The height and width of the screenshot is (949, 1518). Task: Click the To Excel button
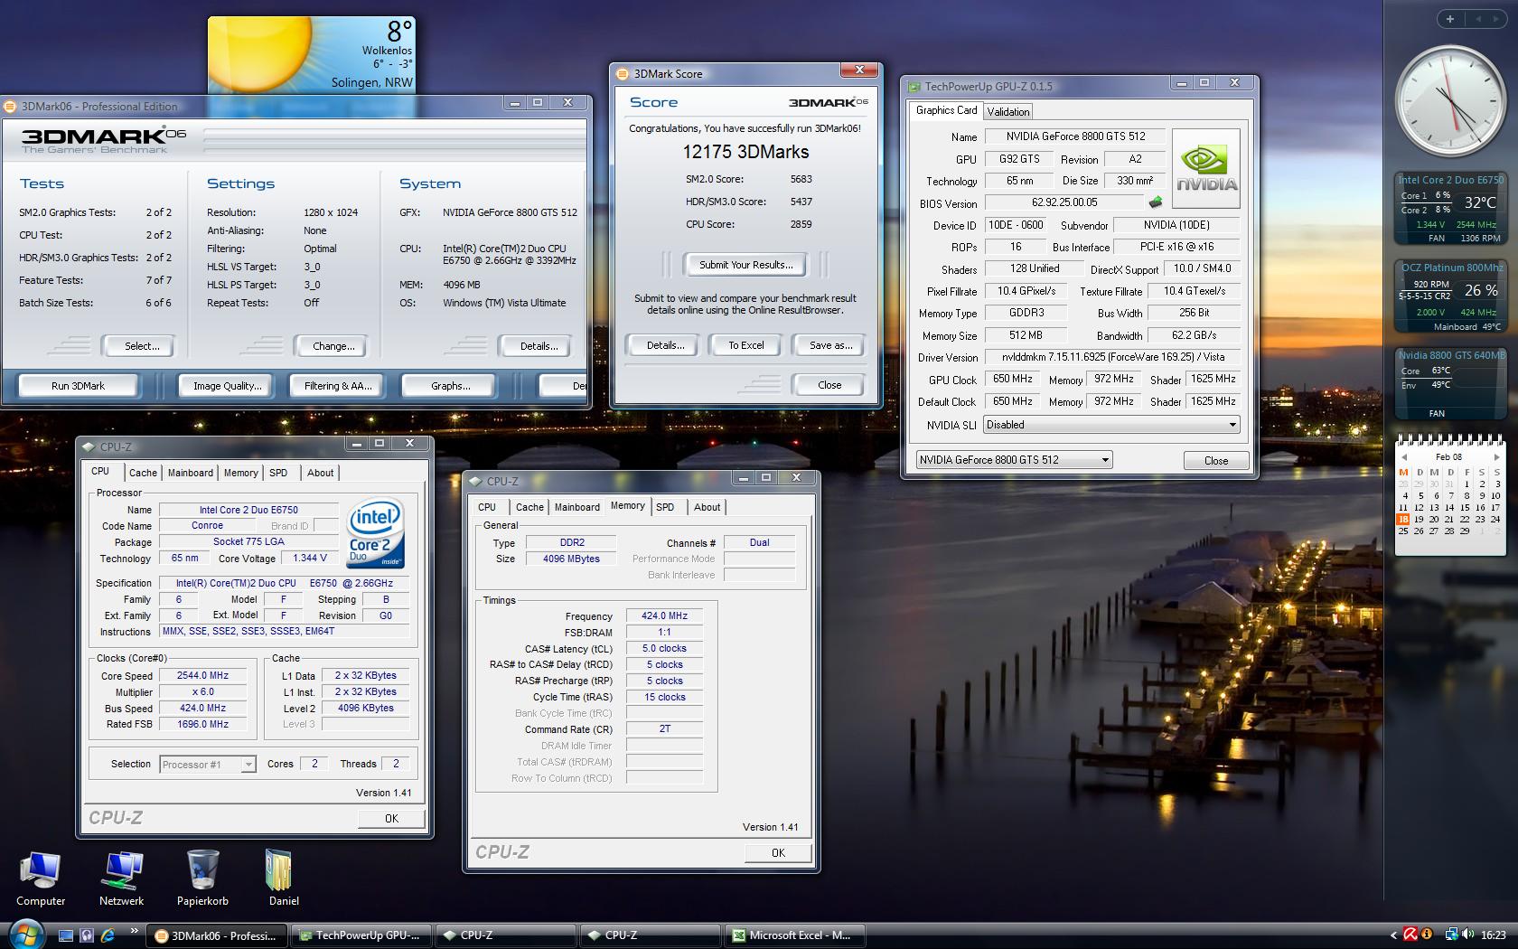(x=746, y=345)
